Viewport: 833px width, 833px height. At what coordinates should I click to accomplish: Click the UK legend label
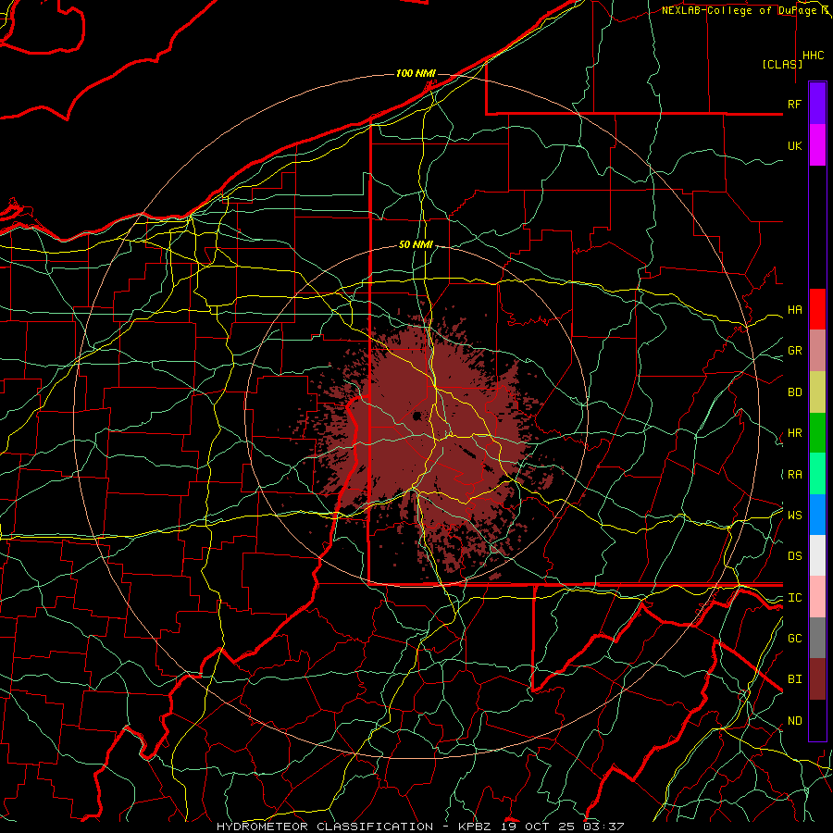(x=794, y=145)
